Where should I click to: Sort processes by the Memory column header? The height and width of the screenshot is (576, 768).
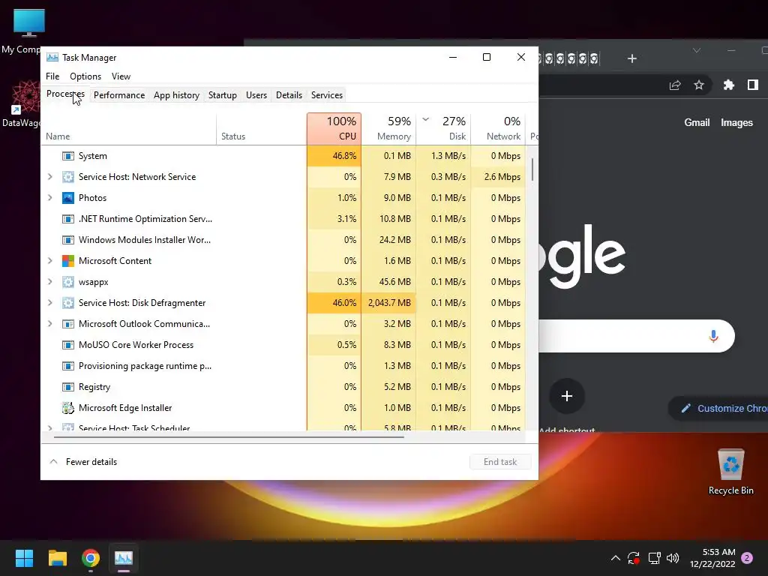pyautogui.click(x=389, y=129)
